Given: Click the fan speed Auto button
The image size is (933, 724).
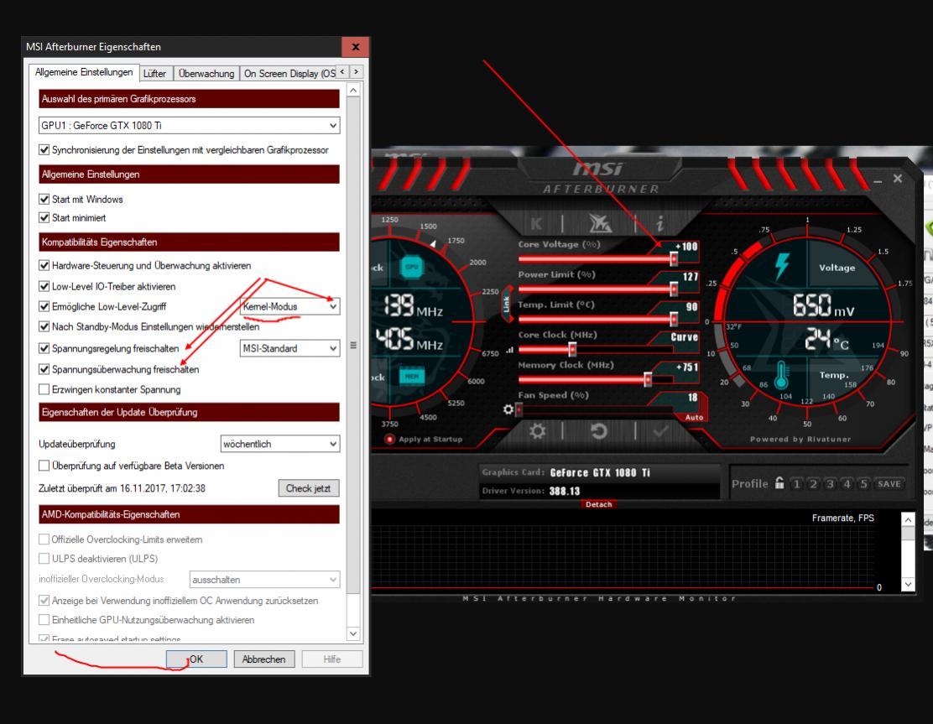Looking at the screenshot, I should [x=694, y=418].
